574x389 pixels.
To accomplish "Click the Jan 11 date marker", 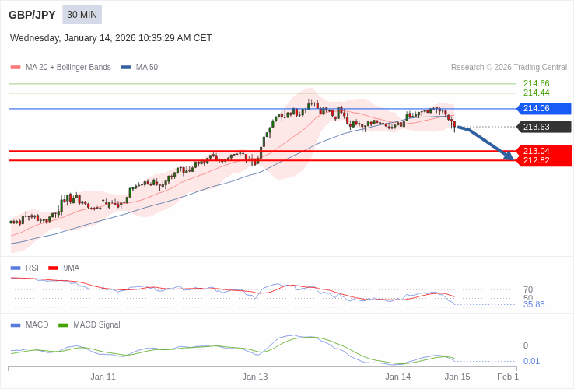I will (103, 377).
